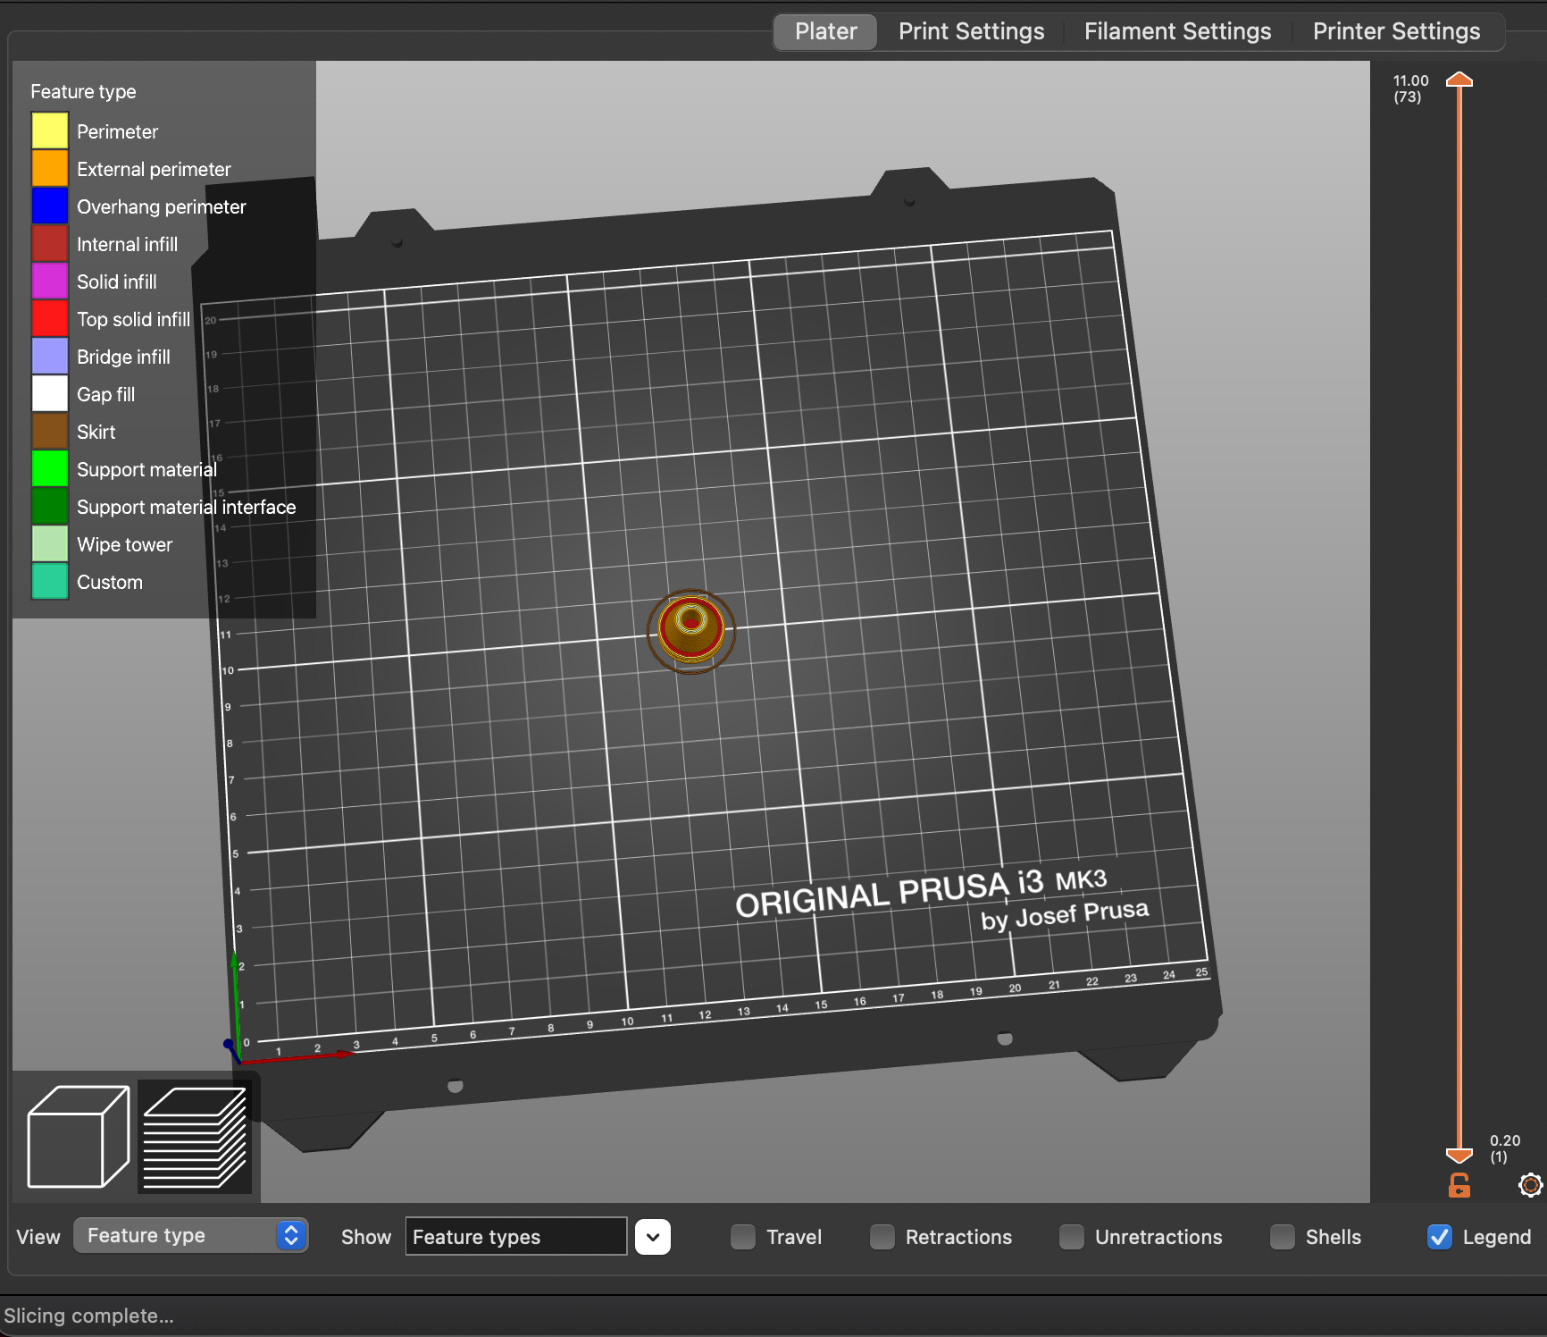Select the sliced model on the bed
This screenshot has width=1547, height=1337.
tap(690, 631)
